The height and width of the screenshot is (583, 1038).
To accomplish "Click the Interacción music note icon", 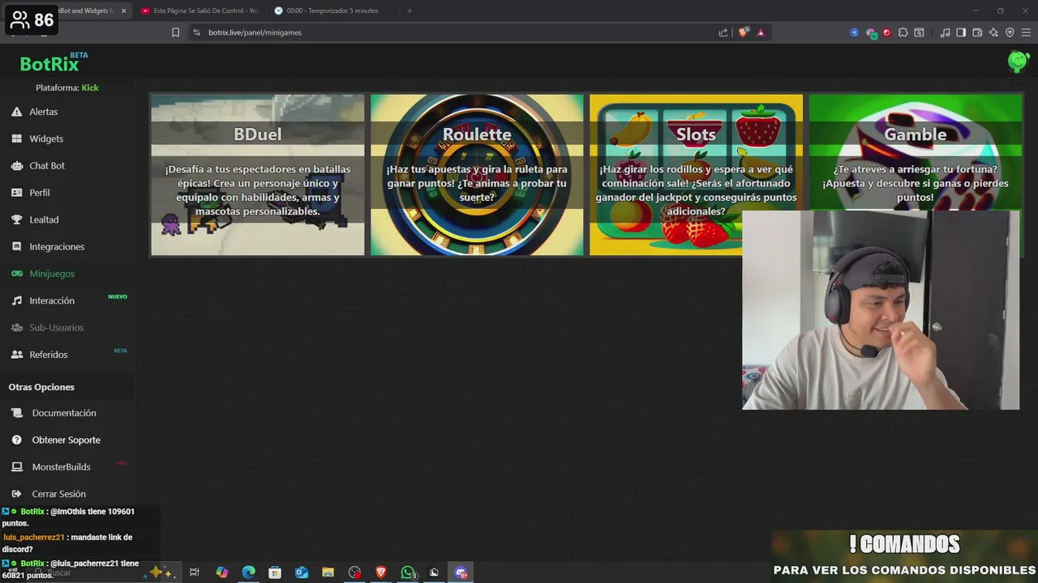I will point(16,300).
